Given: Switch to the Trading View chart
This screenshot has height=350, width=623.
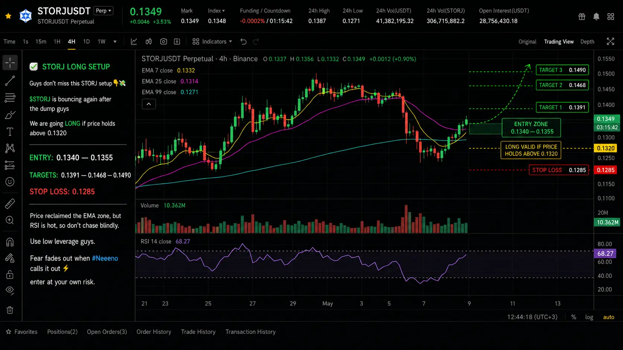Looking at the screenshot, I should point(559,42).
